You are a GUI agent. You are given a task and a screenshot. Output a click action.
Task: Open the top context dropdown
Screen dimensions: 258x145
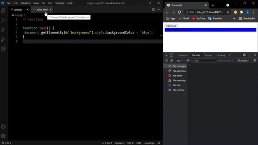179,60
